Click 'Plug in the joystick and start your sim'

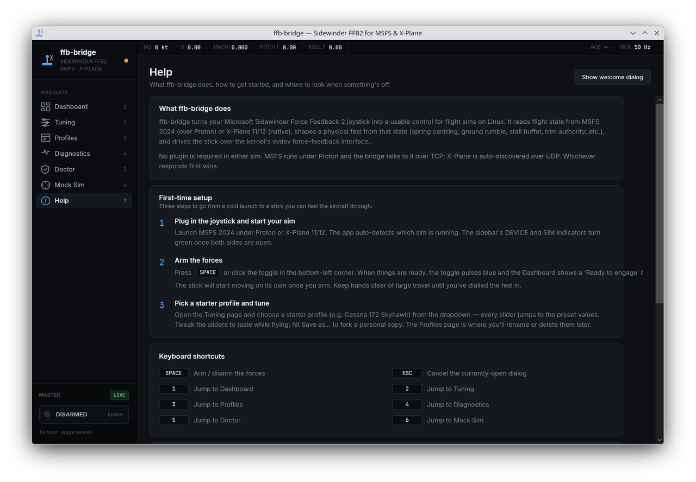coord(235,221)
